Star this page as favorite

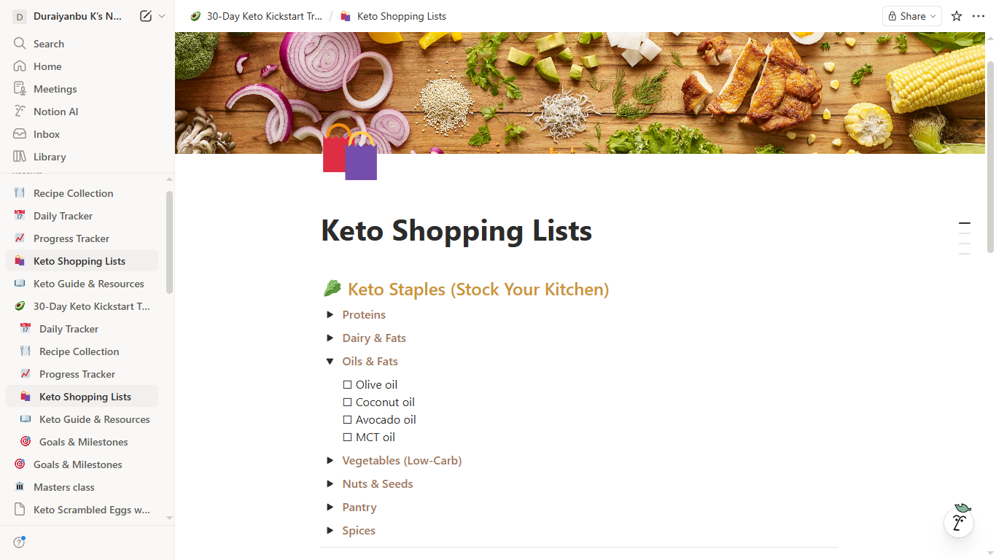pos(957,16)
